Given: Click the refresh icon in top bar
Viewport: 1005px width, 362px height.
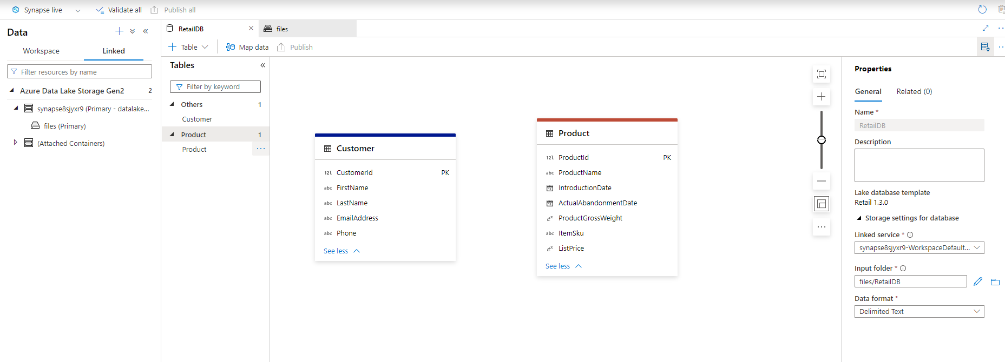Looking at the screenshot, I should pos(982,10).
